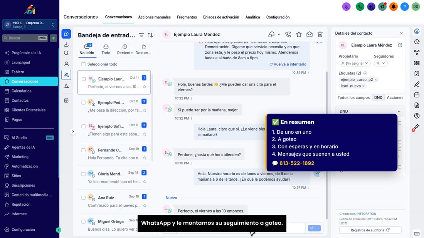Click the sort arrows in Bandeja de entrada
Image resolution: width=424 pixels, height=238 pixels.
[x=150, y=35]
